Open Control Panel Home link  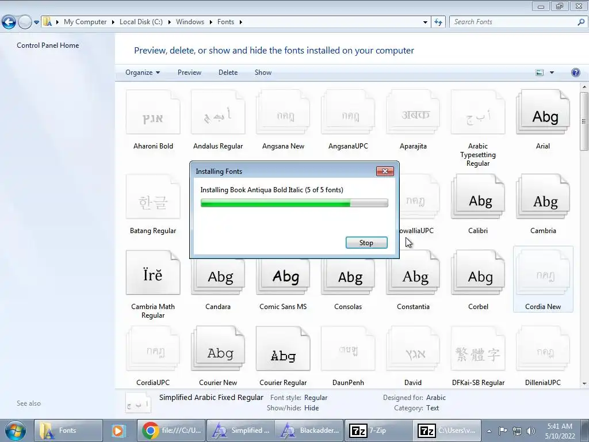click(x=48, y=45)
